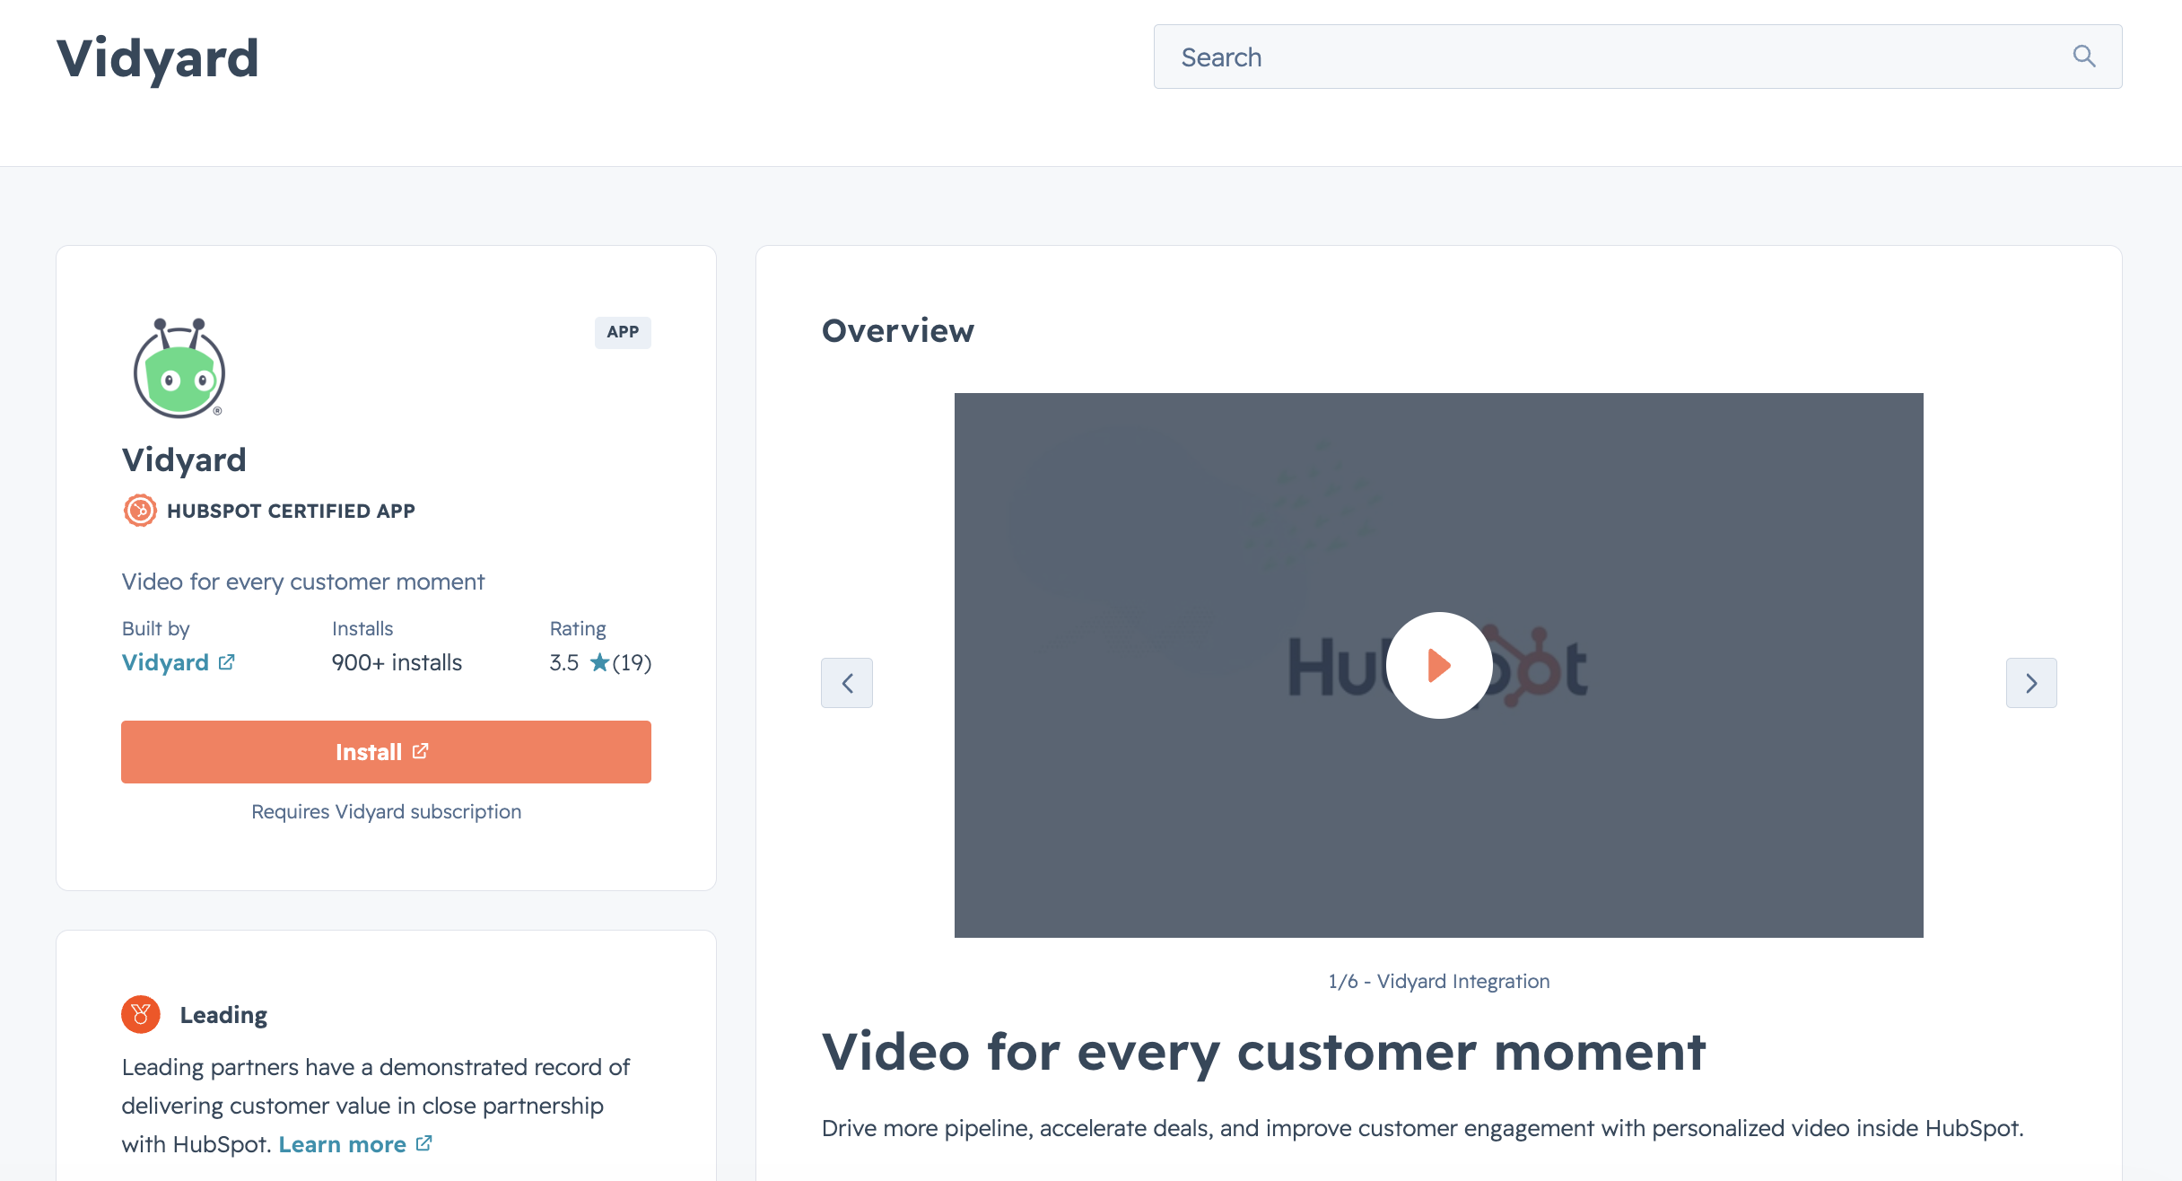Click the search magnifier icon

(2084, 57)
